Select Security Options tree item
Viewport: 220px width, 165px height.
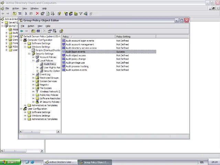(x=52, y=71)
